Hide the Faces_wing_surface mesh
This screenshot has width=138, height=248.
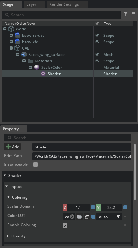(x=97, y=54)
